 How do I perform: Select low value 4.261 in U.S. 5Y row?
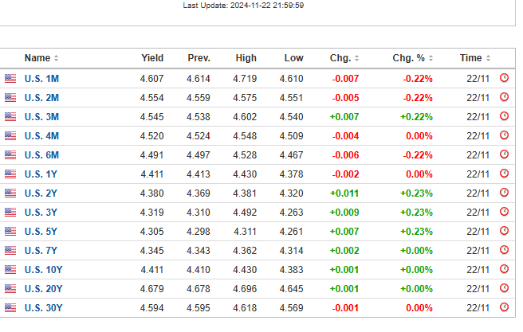tap(291, 232)
